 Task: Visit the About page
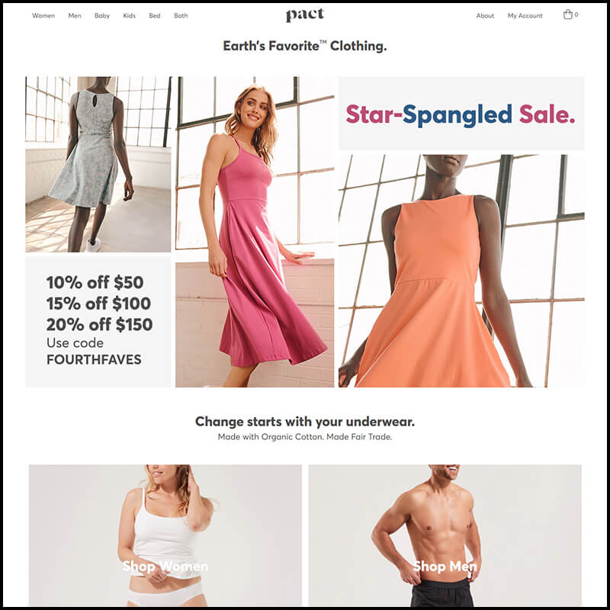(x=485, y=15)
